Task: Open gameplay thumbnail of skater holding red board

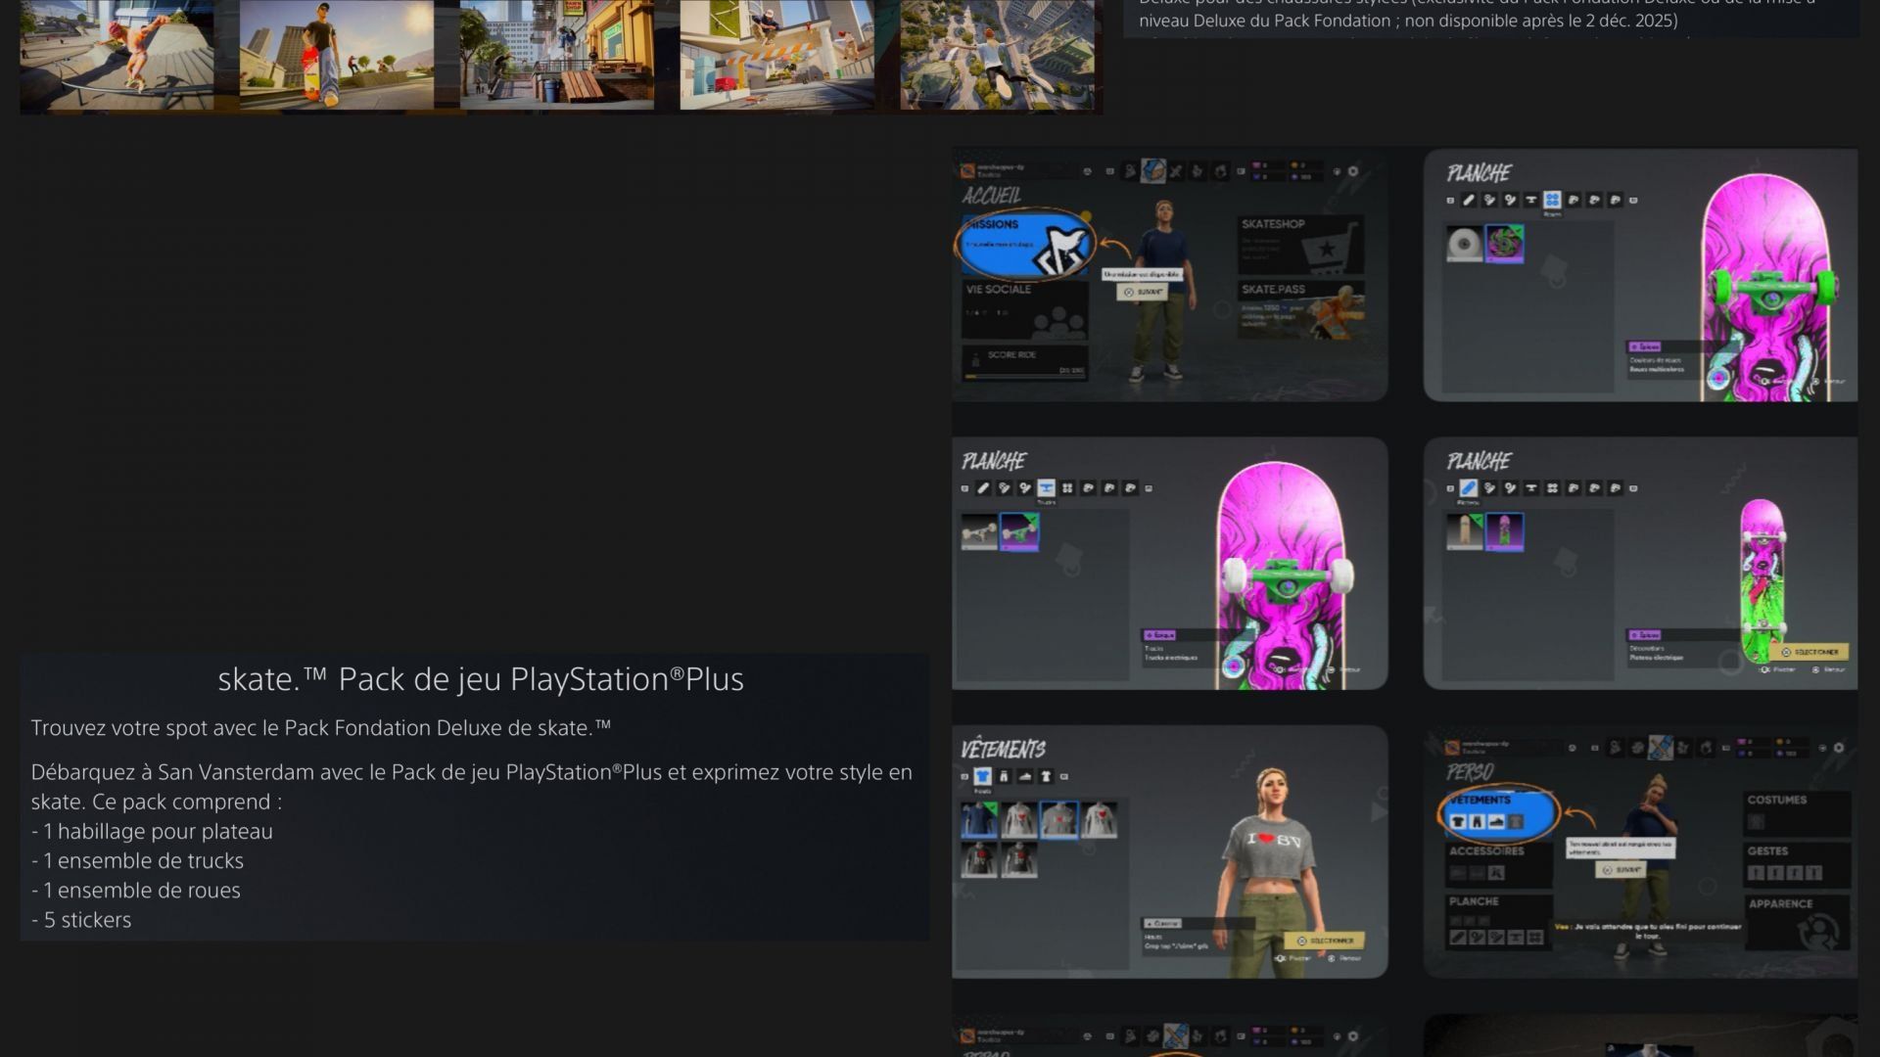Action: tap(336, 54)
